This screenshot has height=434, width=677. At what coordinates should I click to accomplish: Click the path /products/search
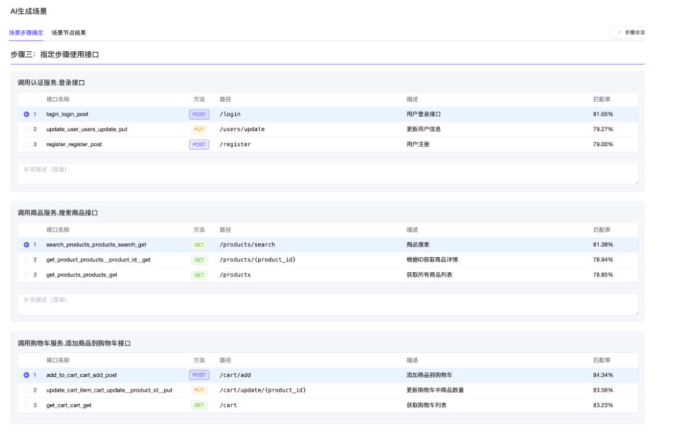(248, 245)
